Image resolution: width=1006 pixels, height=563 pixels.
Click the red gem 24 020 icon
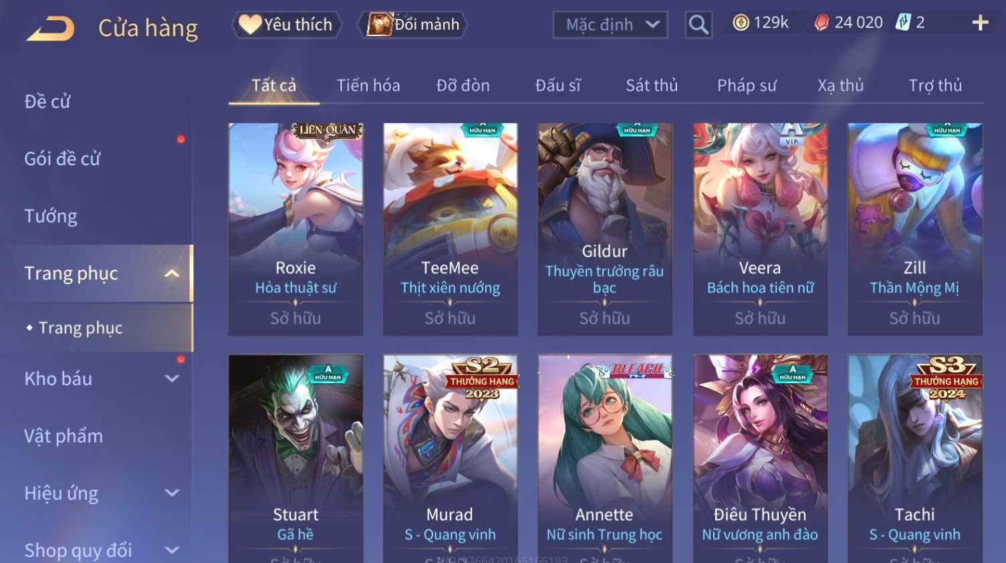[822, 23]
